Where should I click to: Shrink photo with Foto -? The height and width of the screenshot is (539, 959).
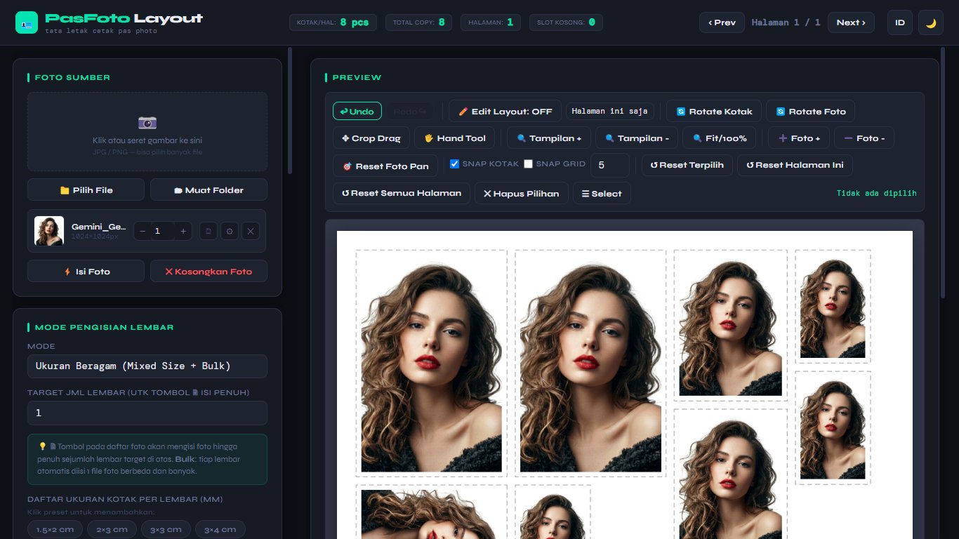[x=864, y=138]
